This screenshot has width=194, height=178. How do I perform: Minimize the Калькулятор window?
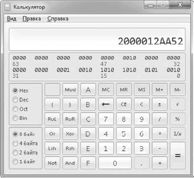(x=150, y=5)
